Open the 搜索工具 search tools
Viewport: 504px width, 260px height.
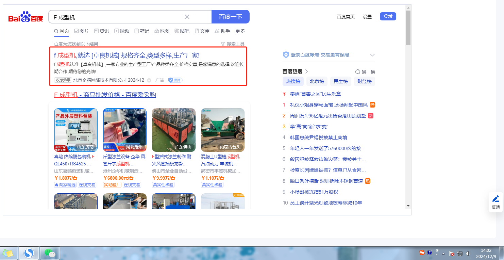pos(233,44)
